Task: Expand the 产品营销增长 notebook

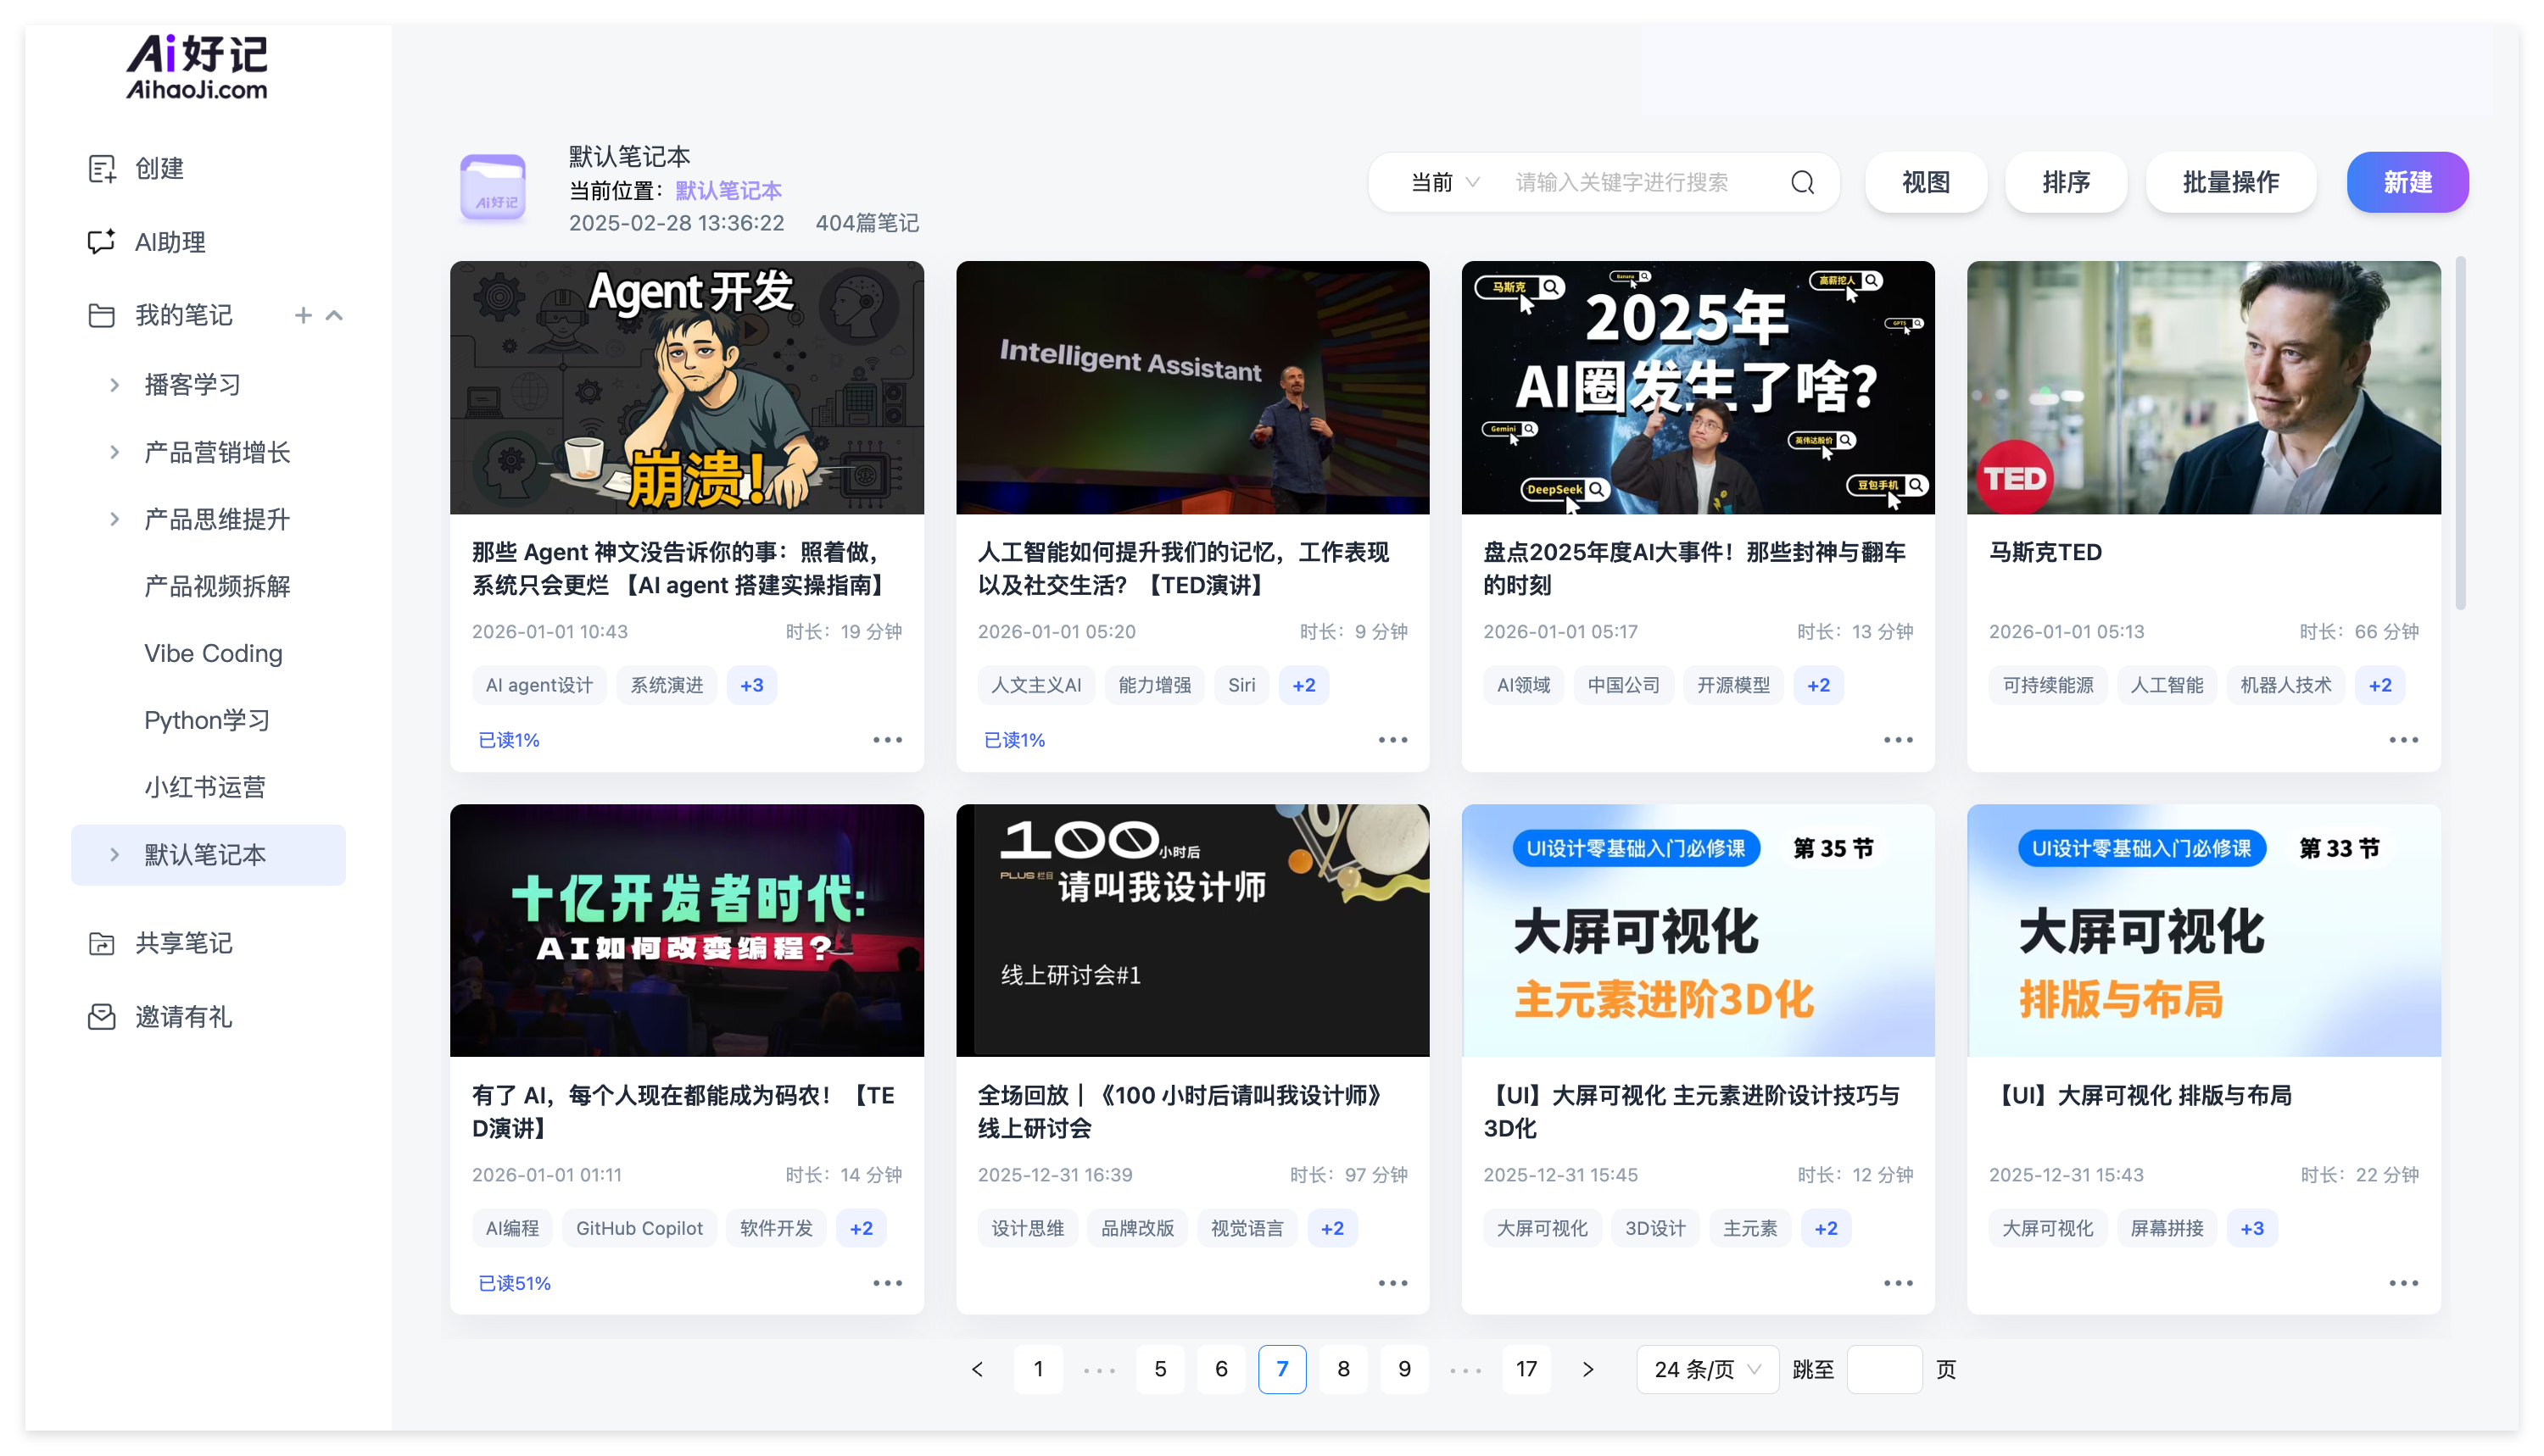Action: click(114, 452)
